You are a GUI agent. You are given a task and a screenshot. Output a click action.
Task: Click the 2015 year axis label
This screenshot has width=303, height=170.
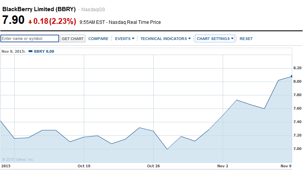pos(6,166)
